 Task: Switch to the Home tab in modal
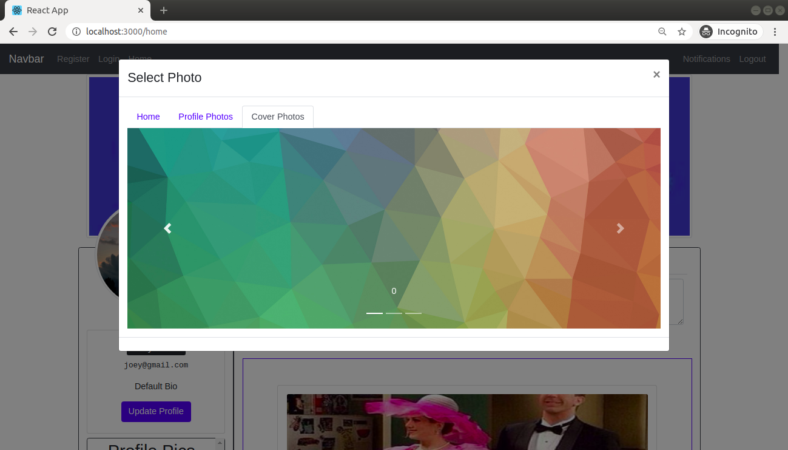coord(149,117)
